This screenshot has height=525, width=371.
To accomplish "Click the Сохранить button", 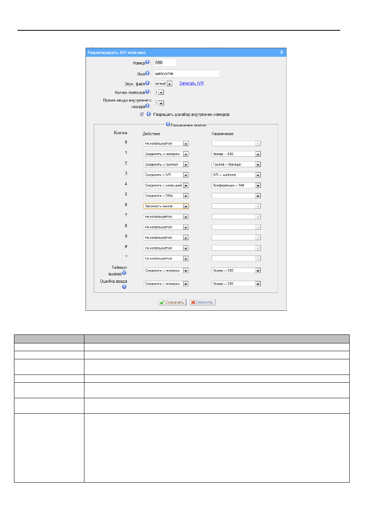I will coord(172,302).
